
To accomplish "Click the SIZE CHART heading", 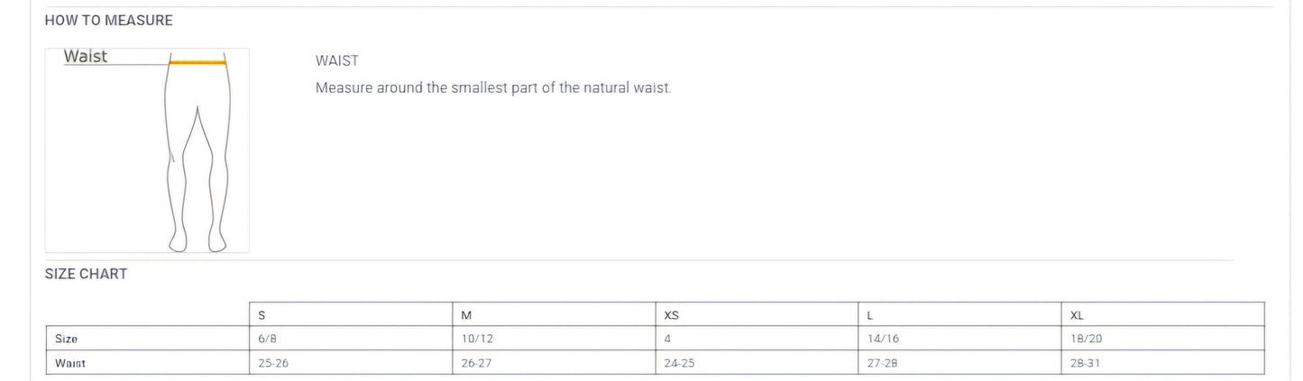I will click(x=86, y=274).
